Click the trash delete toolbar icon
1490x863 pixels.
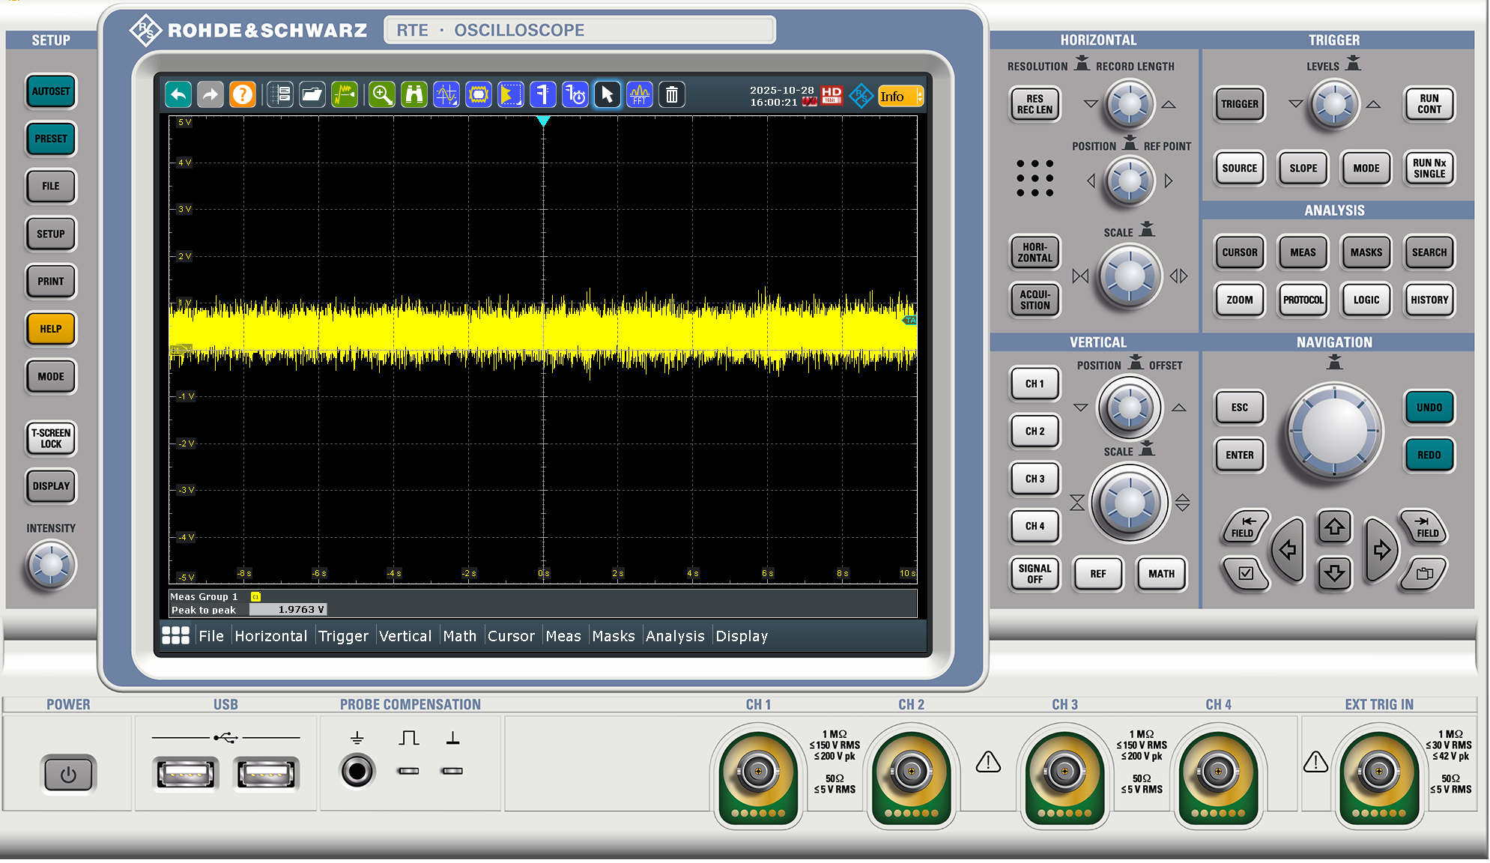pos(671,95)
